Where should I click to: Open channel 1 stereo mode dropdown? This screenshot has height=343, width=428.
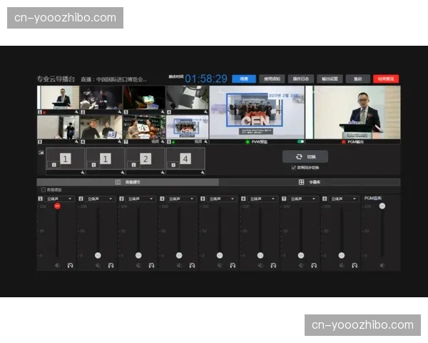[61, 199]
